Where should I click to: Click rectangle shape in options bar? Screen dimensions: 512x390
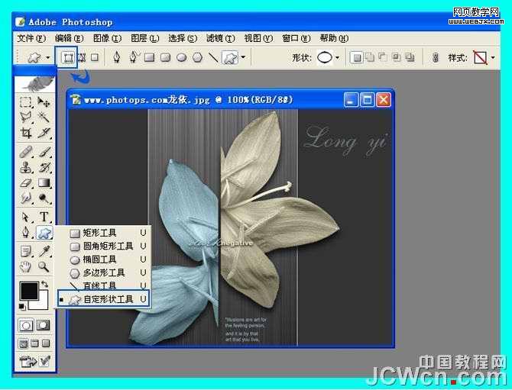point(150,58)
